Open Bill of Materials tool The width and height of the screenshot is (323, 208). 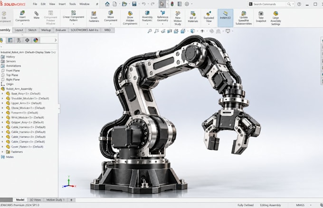(x=193, y=17)
